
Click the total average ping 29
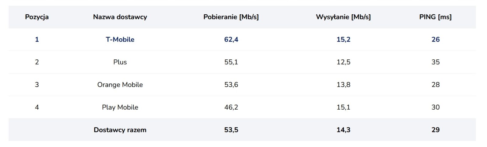click(436, 130)
